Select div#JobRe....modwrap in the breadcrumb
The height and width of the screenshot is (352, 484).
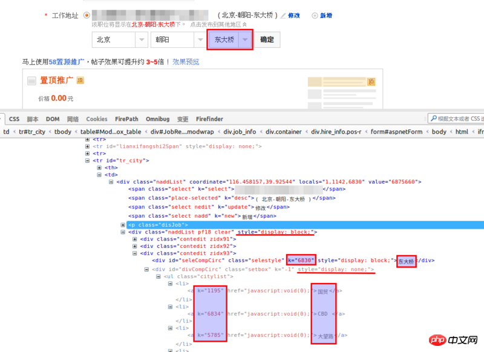click(x=182, y=132)
